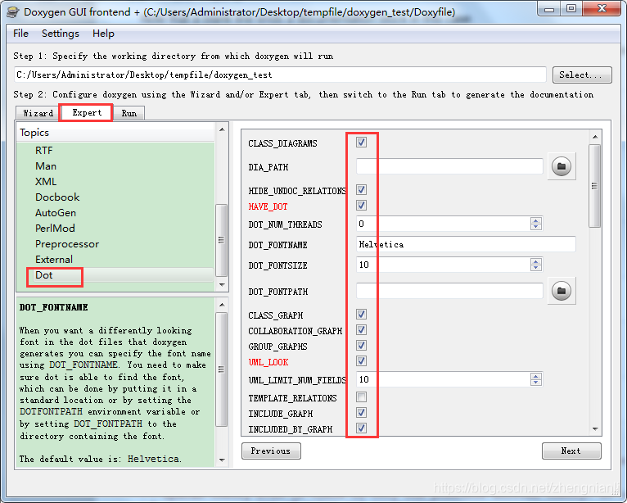The width and height of the screenshot is (627, 503).
Task: Click Select... to choose working directory
Action: point(582,75)
